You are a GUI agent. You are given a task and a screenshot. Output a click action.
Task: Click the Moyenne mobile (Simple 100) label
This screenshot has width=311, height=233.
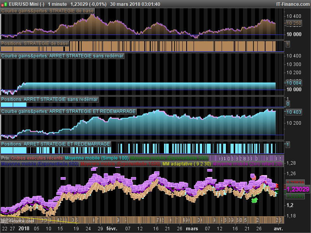click(x=97, y=158)
